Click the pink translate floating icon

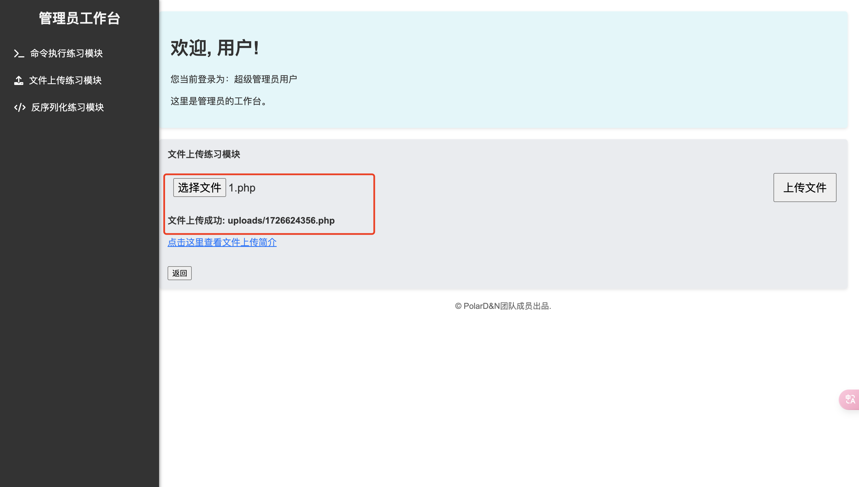[x=850, y=399]
